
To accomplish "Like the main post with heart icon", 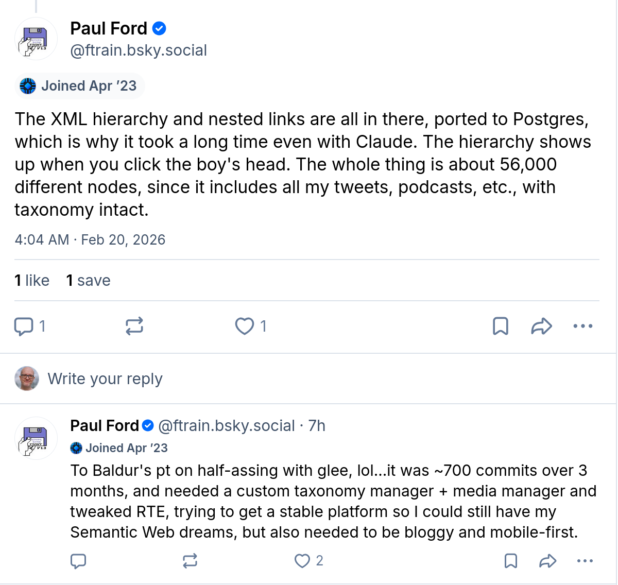I will [x=245, y=326].
